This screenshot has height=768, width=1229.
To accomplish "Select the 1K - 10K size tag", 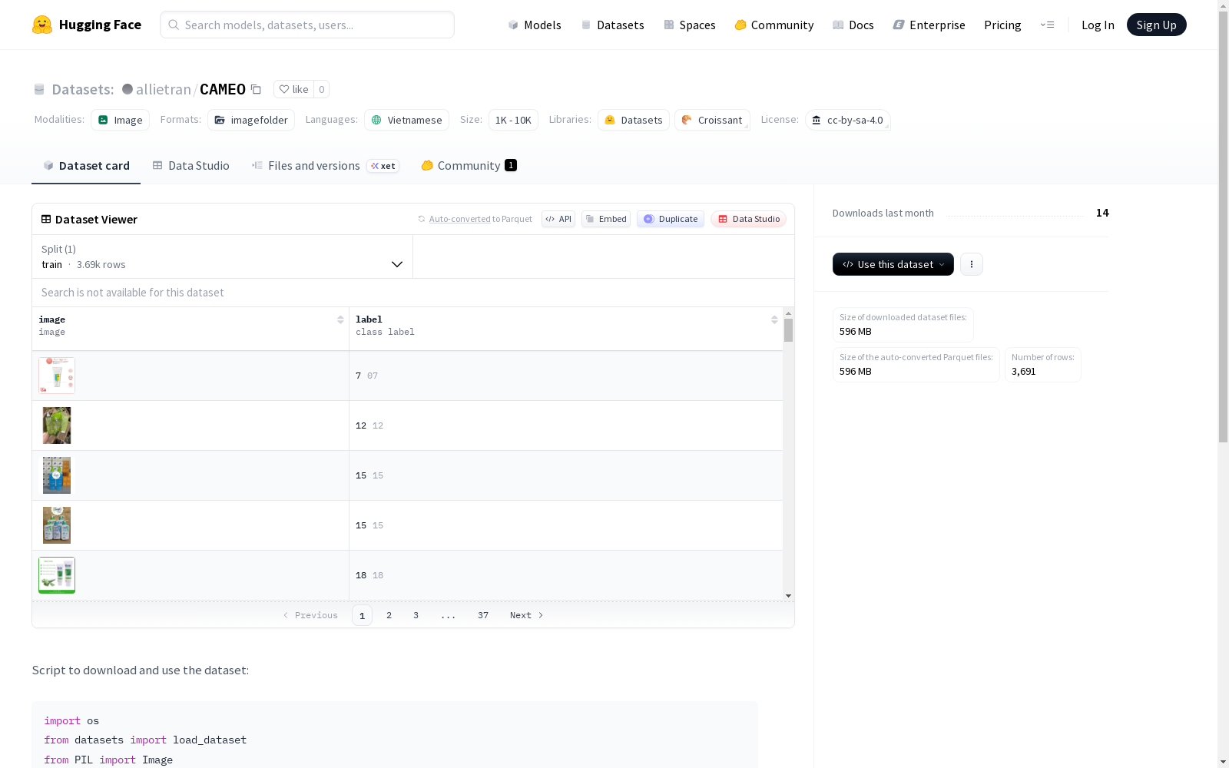I will coord(513,120).
